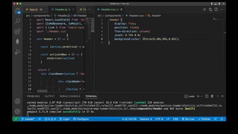Click line number 6 in Header.css
This screenshot has width=238, height=134.
(102, 39)
